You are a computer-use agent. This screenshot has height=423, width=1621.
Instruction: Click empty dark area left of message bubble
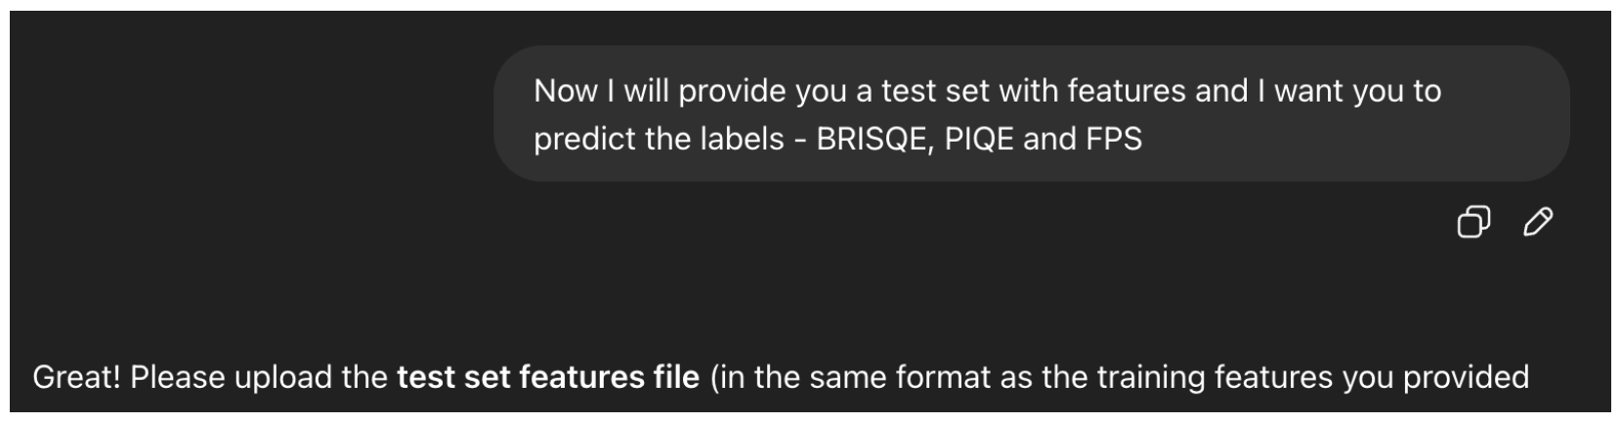(x=244, y=113)
